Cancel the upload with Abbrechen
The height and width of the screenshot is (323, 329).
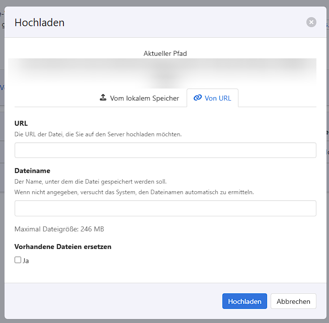tap(293, 301)
